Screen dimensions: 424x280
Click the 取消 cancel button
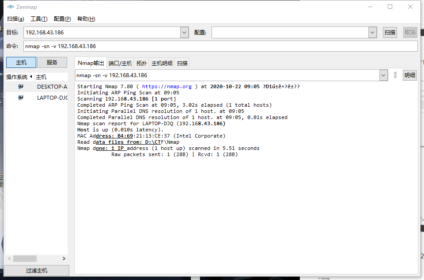[410, 32]
